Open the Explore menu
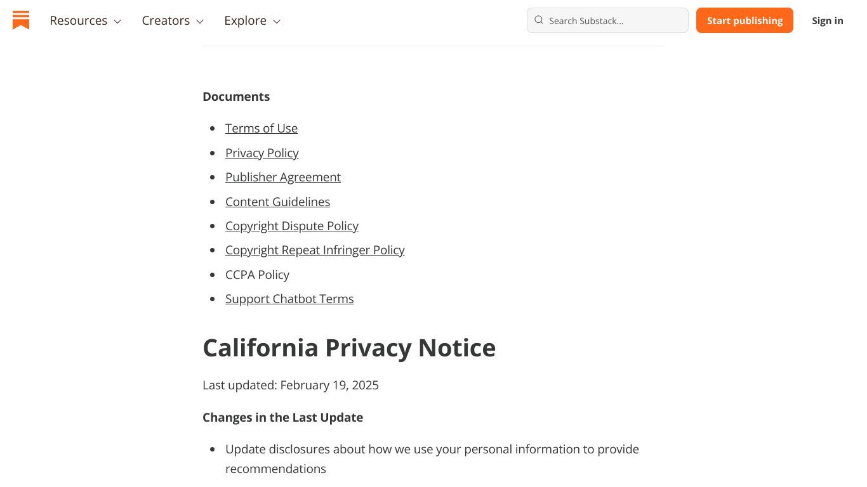The image size is (867, 487). click(x=253, y=20)
